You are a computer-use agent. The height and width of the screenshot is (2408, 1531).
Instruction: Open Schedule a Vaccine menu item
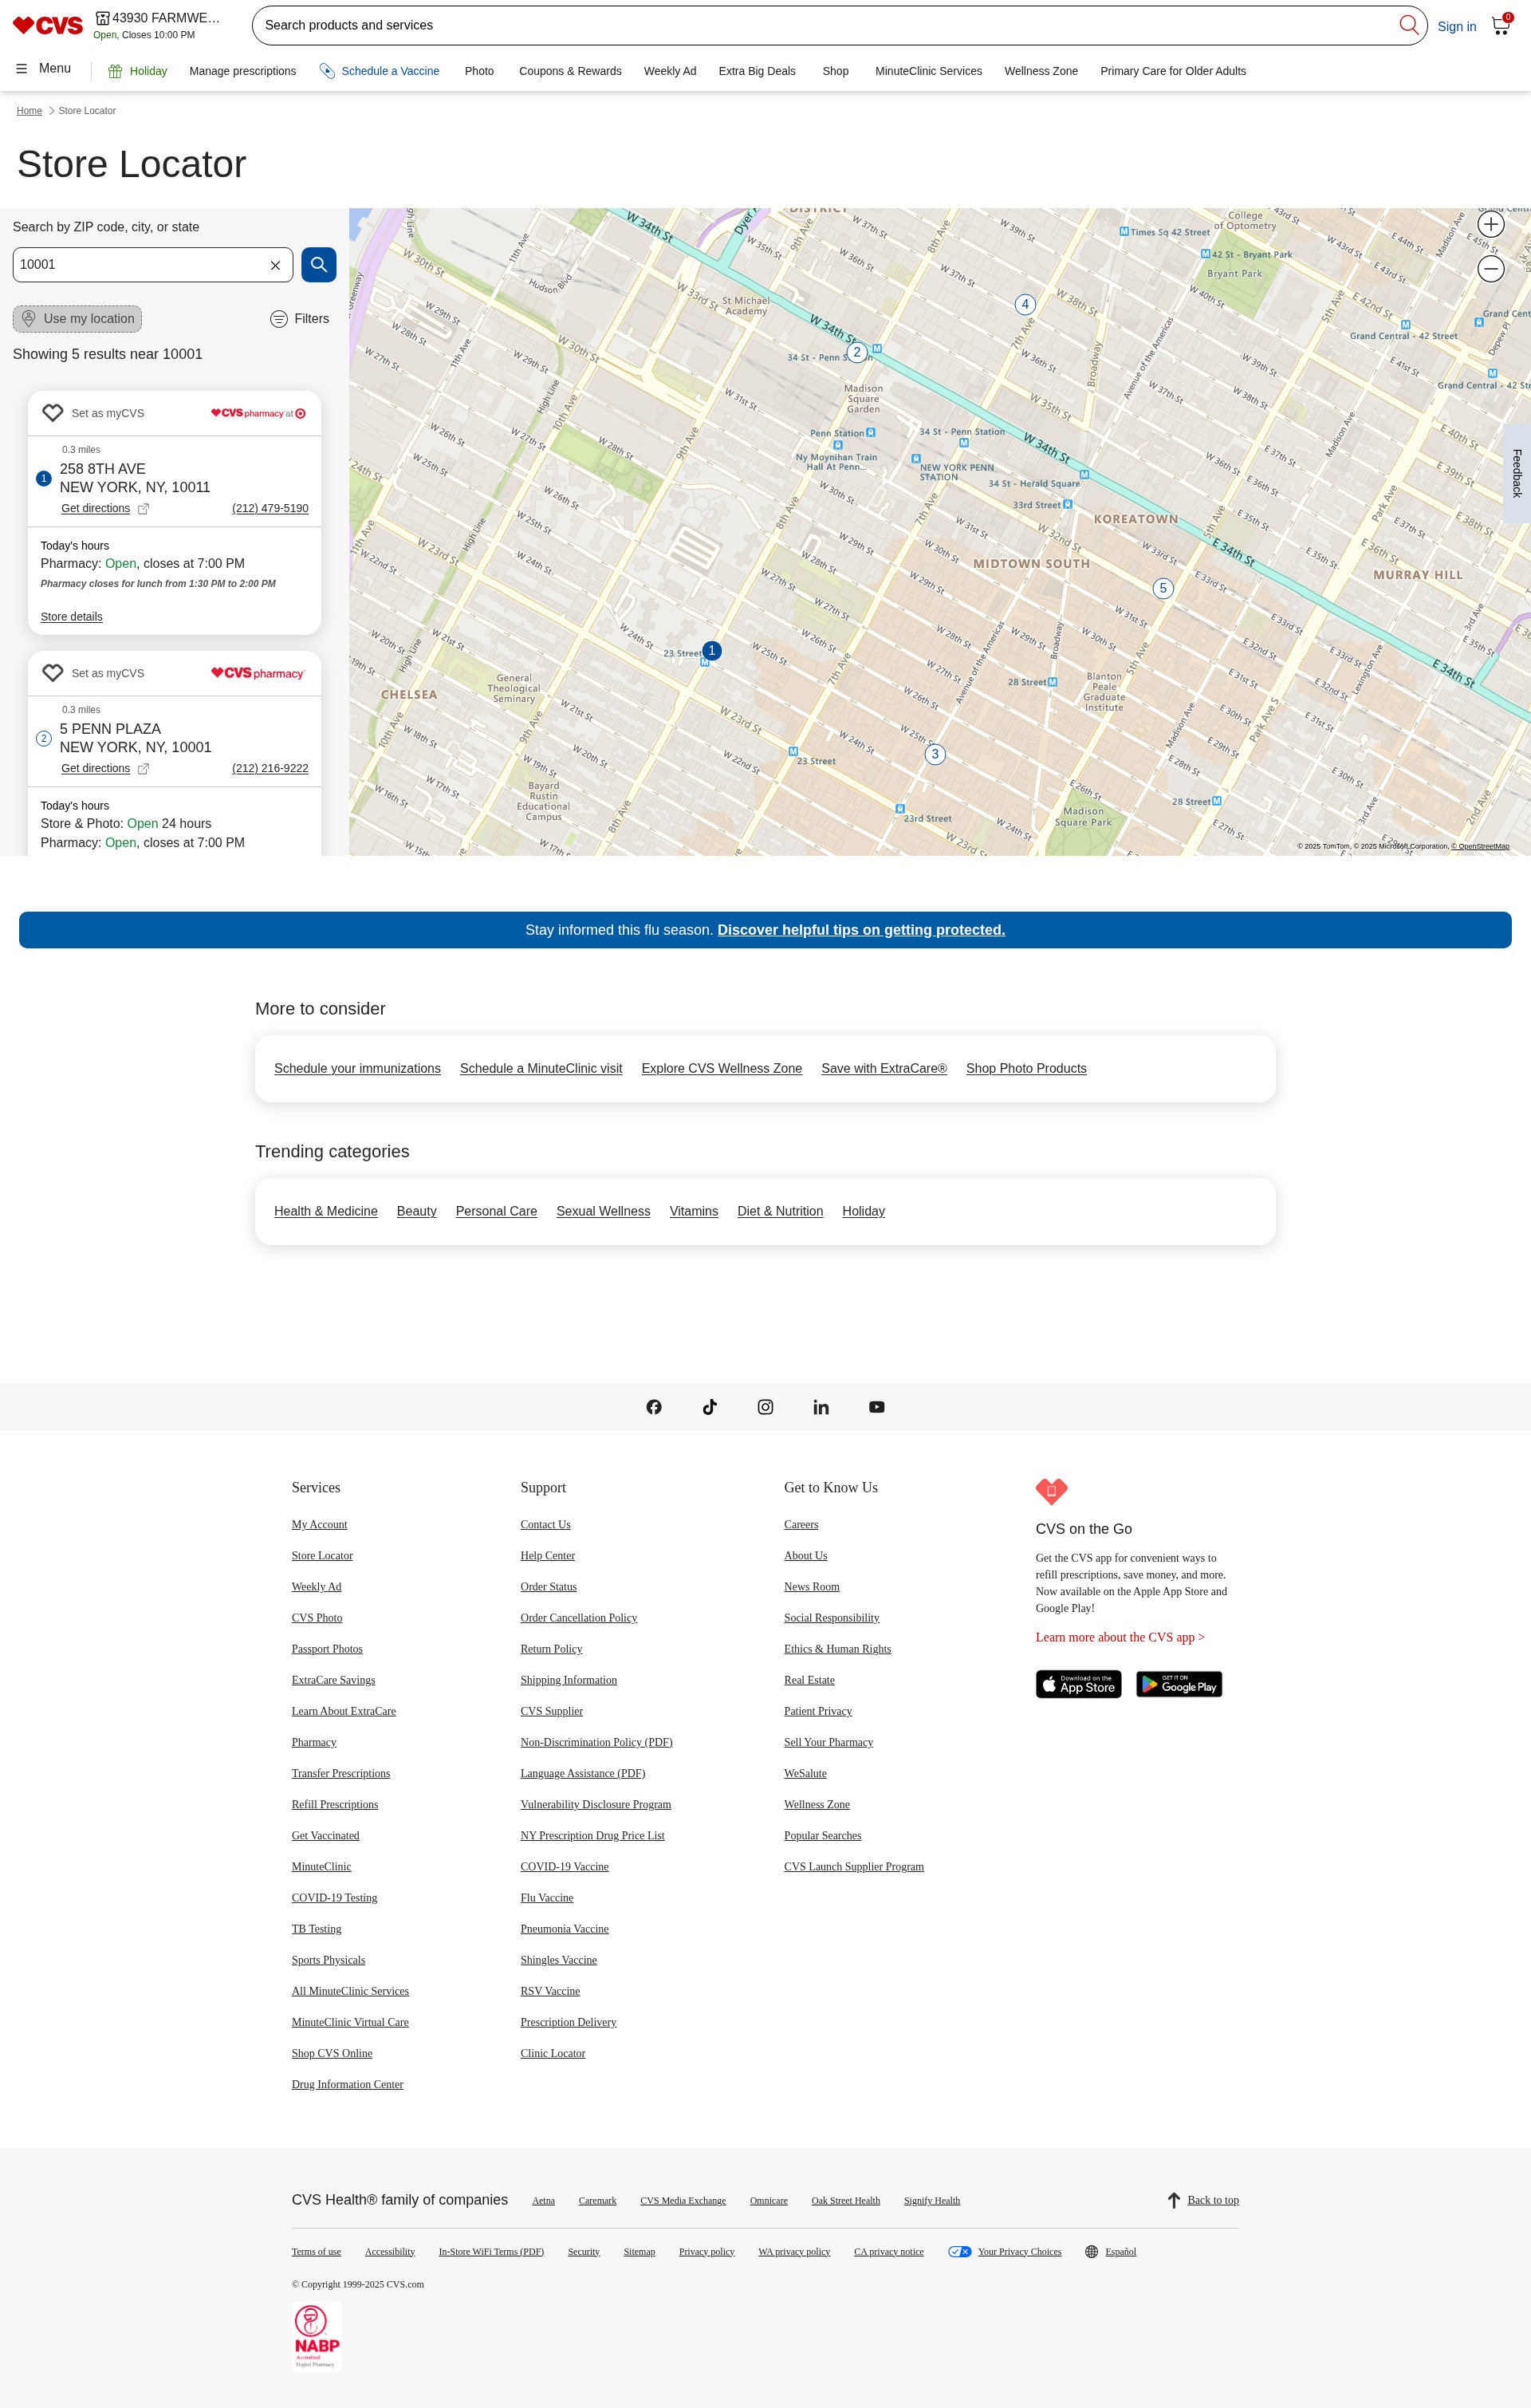click(379, 71)
